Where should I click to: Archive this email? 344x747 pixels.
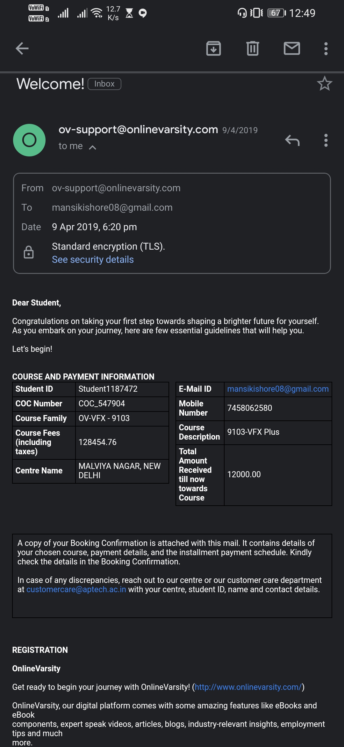213,49
